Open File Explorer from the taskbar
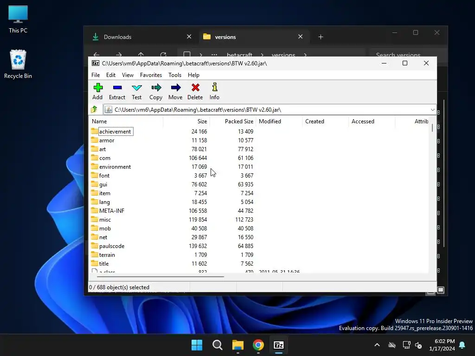This screenshot has height=356, width=475. (x=238, y=345)
